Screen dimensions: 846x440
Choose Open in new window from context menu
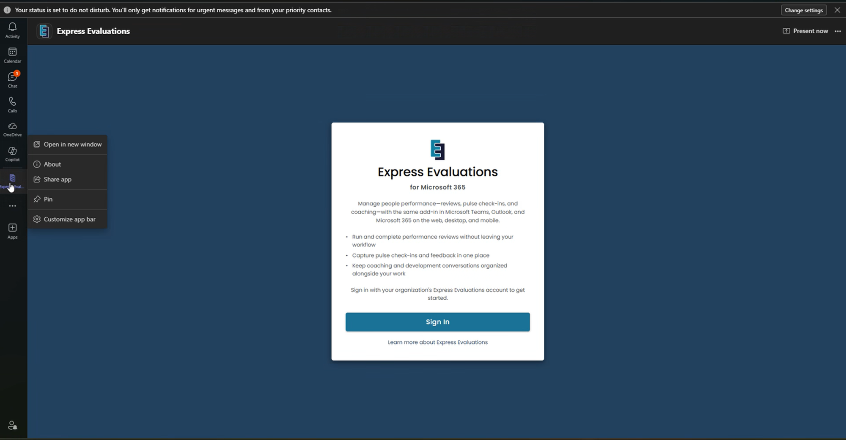67,145
